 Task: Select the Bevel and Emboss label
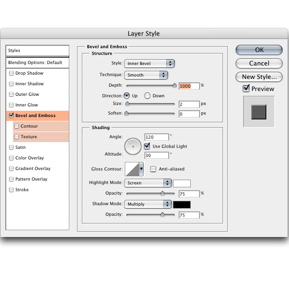[35, 116]
